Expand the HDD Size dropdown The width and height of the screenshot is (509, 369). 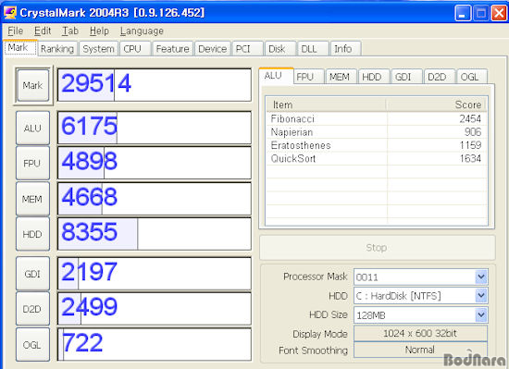[x=481, y=314]
